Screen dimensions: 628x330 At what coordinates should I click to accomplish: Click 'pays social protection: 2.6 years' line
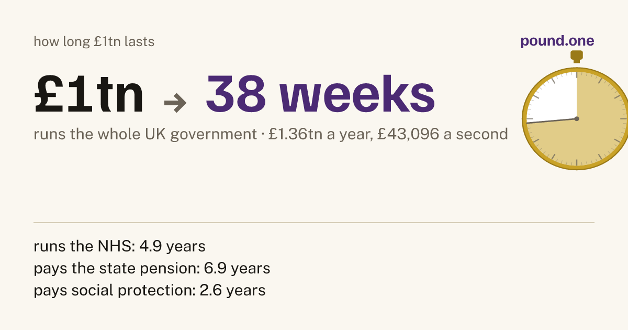[x=150, y=290]
